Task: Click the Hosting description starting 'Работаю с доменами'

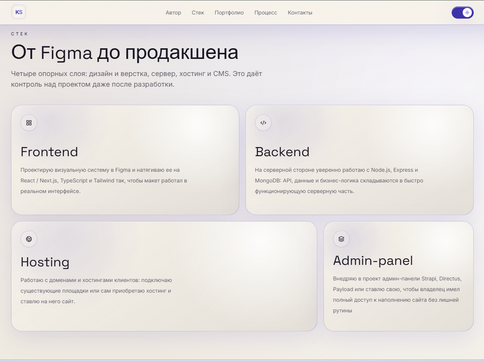Action: tap(96, 291)
